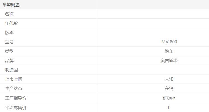The image size is (209, 112).
Task: Select the 名称 row label
Action: [9, 14]
